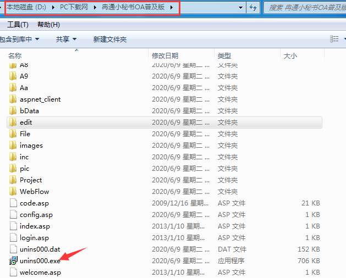The height and width of the screenshot is (278, 346).
Task: Expand the arrow after PC下载网 in path
Action: [x=95, y=8]
